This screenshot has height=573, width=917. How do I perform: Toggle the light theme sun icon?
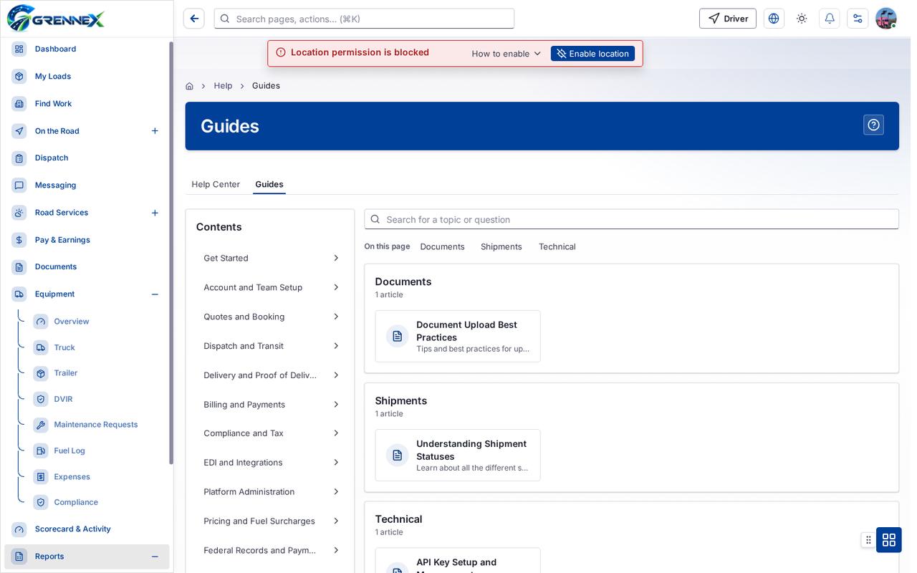click(802, 19)
